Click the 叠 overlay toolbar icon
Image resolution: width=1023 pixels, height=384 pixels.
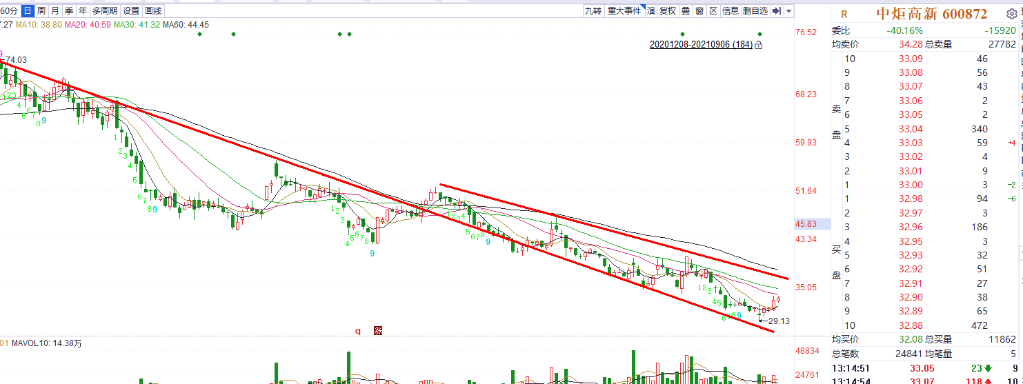(x=686, y=10)
